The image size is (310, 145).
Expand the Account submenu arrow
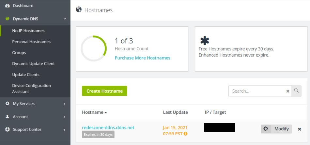click(x=65, y=117)
